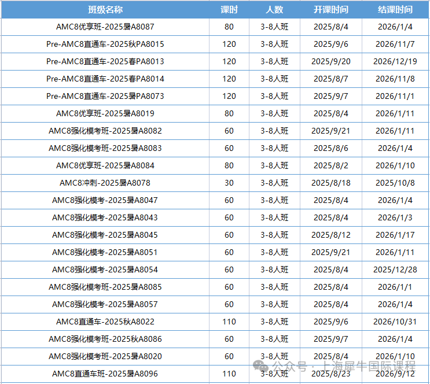
Task: Select cell AMC8强化模考-2025暑A8057
Action: coord(105,304)
